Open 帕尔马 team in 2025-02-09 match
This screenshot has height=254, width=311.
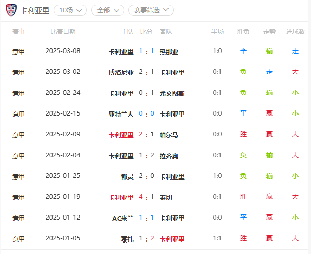click(169, 135)
